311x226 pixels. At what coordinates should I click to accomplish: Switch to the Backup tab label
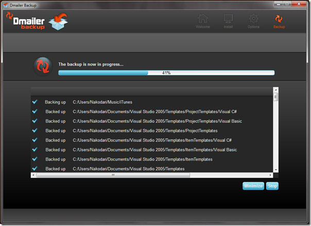[x=279, y=27]
